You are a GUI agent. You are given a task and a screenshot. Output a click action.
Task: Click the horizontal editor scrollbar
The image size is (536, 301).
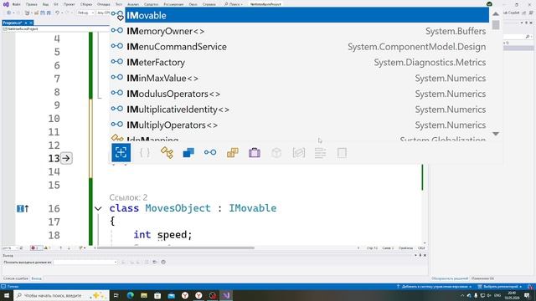(x=176, y=248)
